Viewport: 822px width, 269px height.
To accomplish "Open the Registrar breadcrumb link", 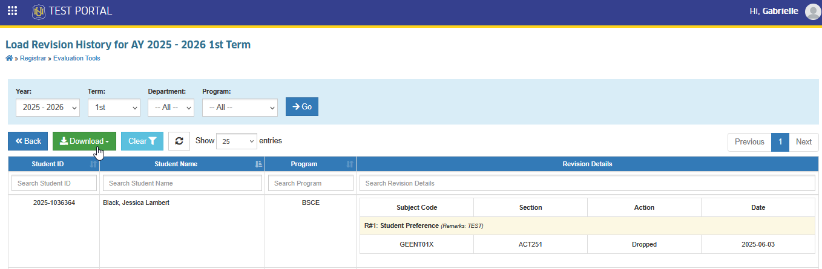I will point(33,59).
